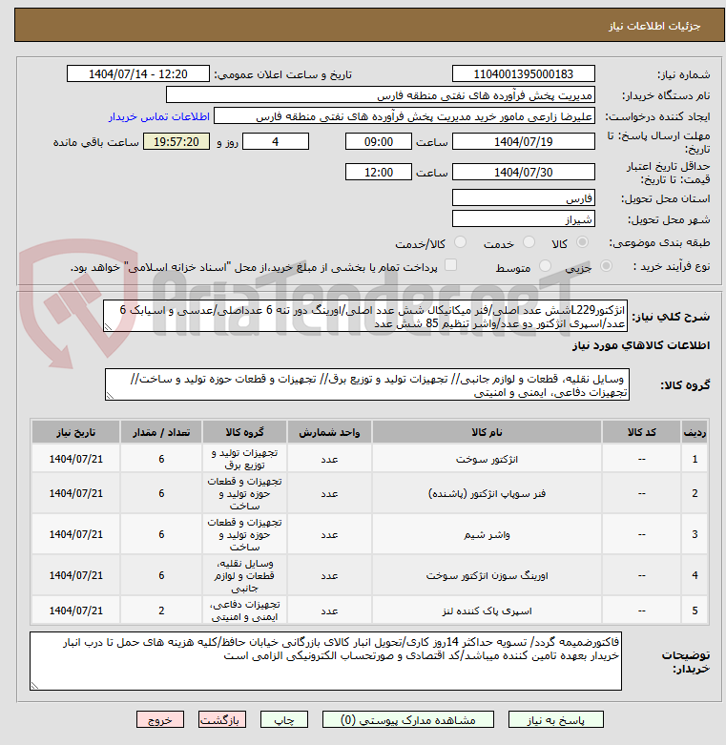The height and width of the screenshot is (745, 726).
Task: Click the نام کالا column header
Action: (487, 432)
